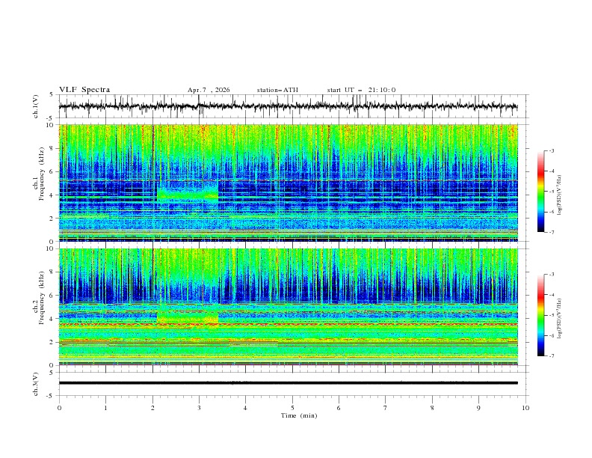The image size is (592, 458).
Task: Click the "ch.3(V)" axis label
Action: [36, 384]
